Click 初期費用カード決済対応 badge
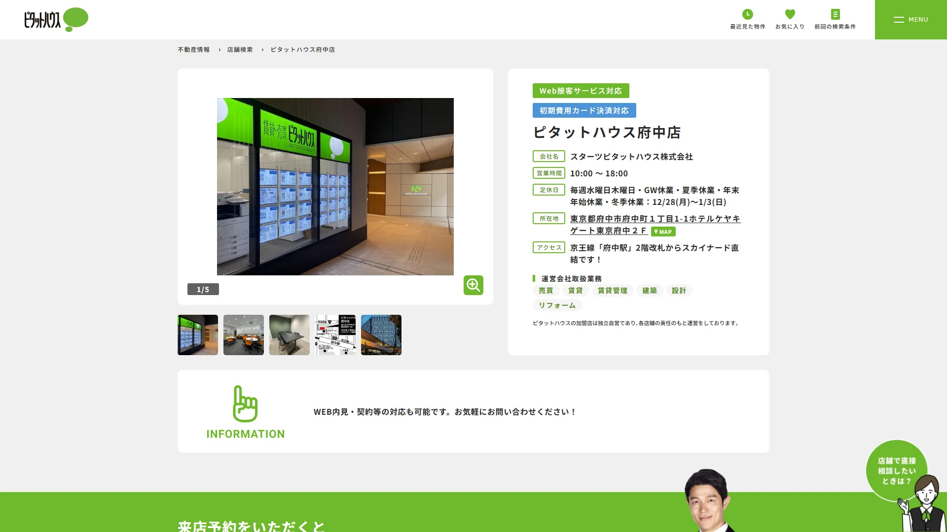Image resolution: width=947 pixels, height=532 pixels. [584, 110]
